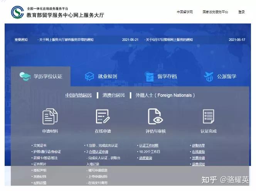Switch to the 留学存档 tab
256x191 pixels.
click(x=161, y=76)
